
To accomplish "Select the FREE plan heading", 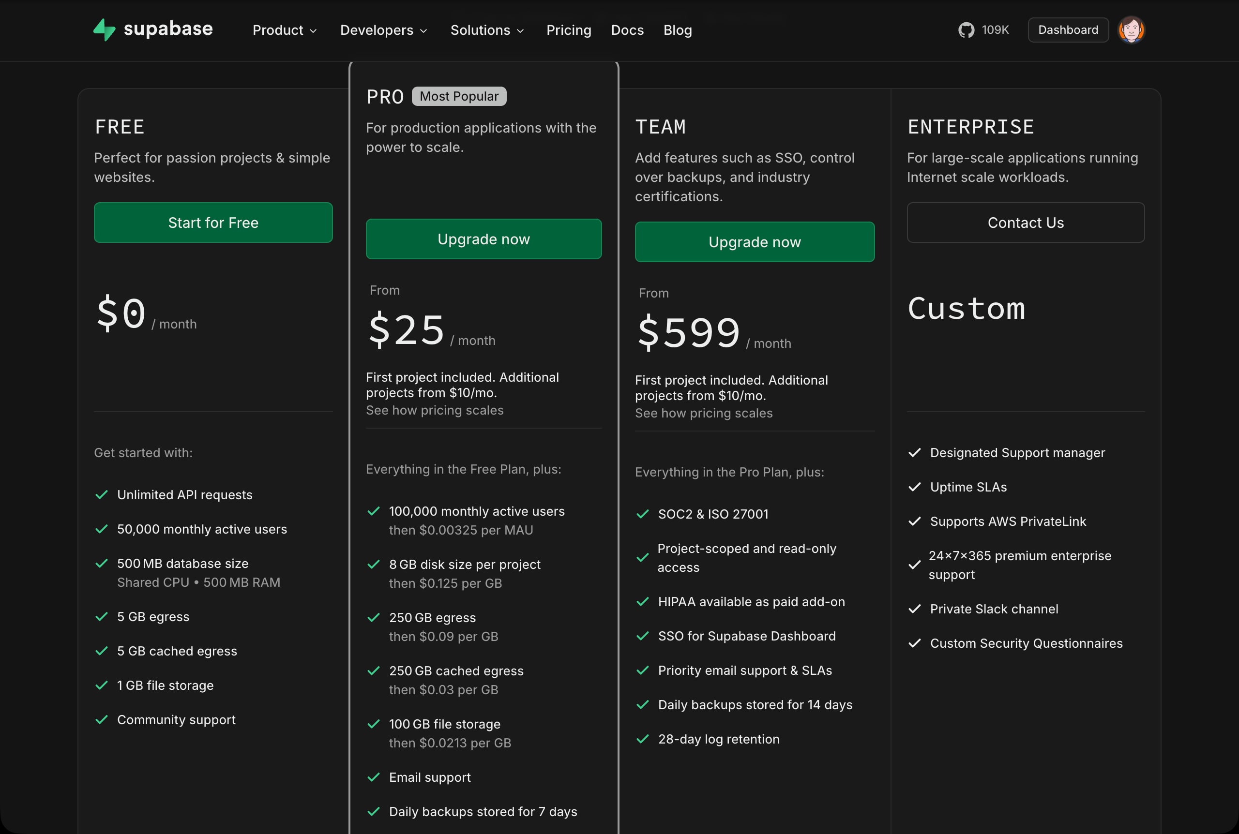I will pos(120,127).
